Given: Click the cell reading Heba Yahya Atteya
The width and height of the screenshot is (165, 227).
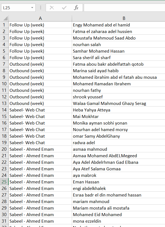Looking at the screenshot, I should pyautogui.click(x=92, y=110).
